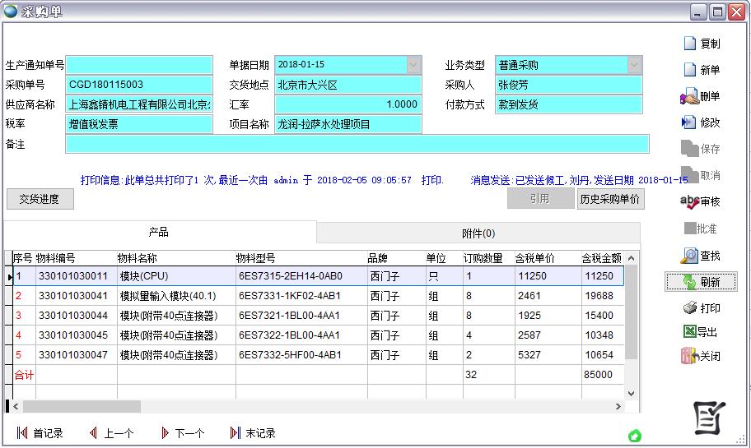Click the horizontal scrollbar of the table
751x448 pixels.
(329, 406)
